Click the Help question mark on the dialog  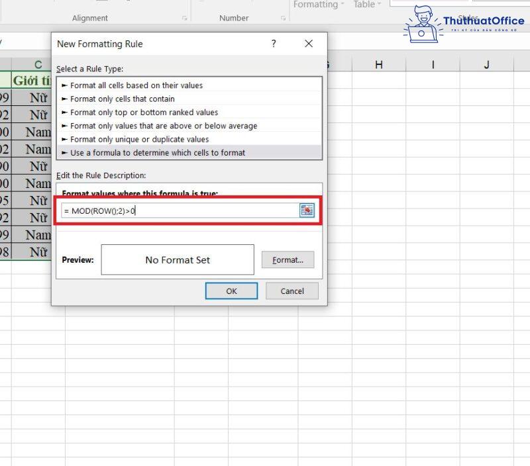pos(273,44)
